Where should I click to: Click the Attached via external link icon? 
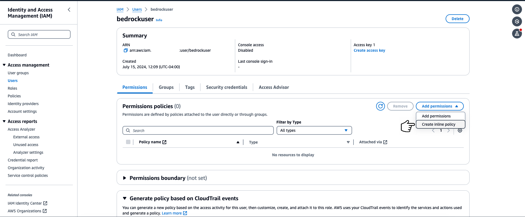[x=385, y=142]
